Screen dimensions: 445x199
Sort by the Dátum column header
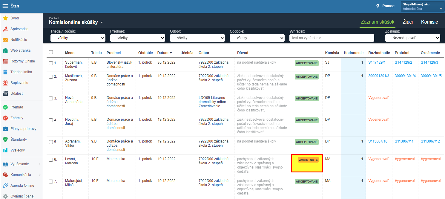coord(165,53)
